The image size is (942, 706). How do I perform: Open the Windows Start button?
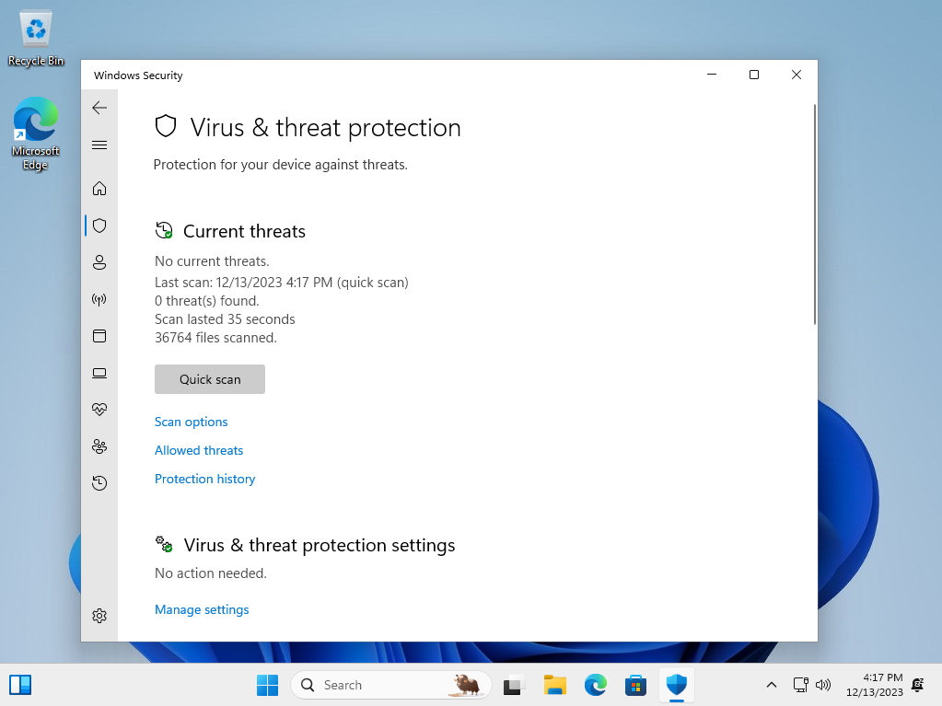pyautogui.click(x=267, y=685)
